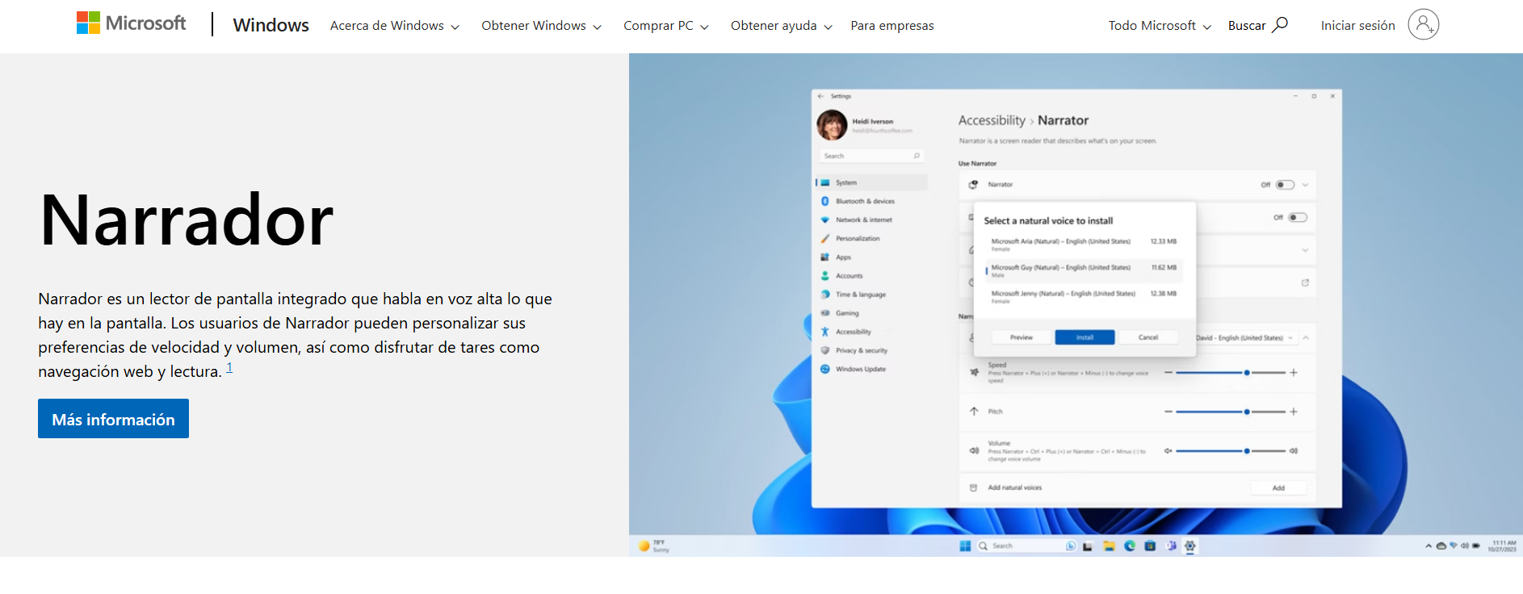Screen dimensions: 1523x594
Task: Click the weather widget showing Sunny
Action: (655, 546)
